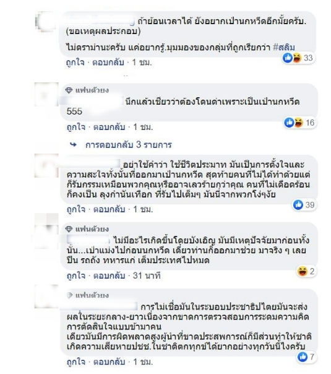Click the laughing emoji with count 2
The height and width of the screenshot is (374, 331).
pos(302,271)
